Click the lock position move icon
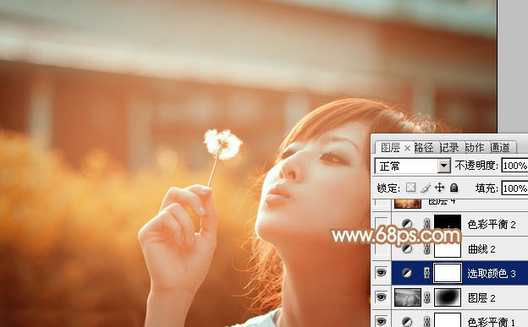The image size is (528, 327). (x=439, y=188)
